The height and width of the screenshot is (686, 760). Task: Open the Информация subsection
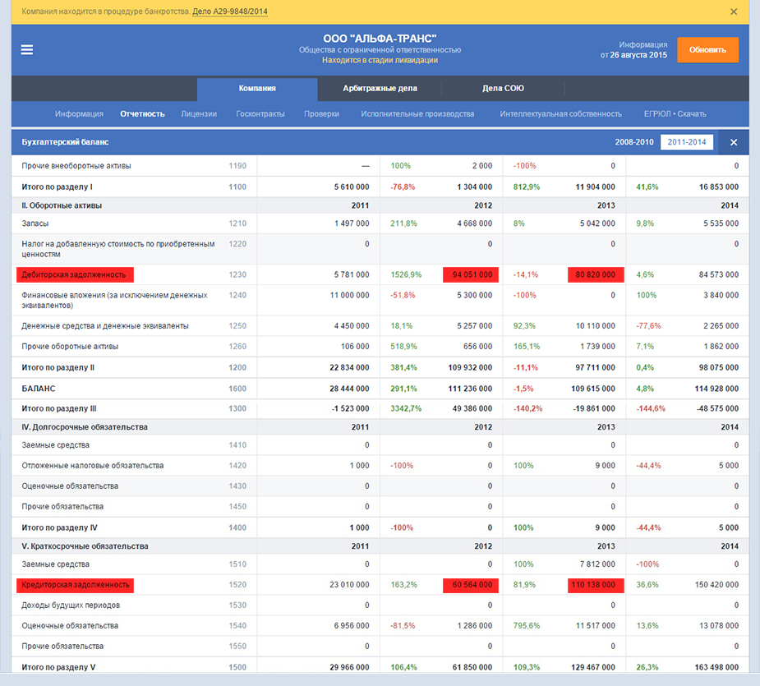pos(79,114)
